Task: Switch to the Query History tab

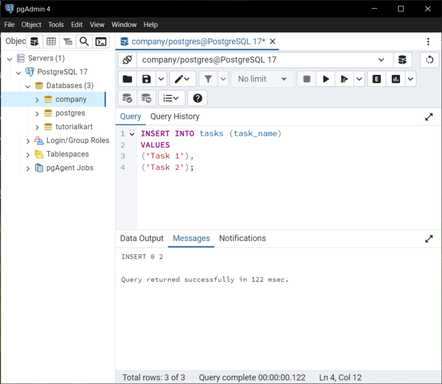Action: (174, 116)
